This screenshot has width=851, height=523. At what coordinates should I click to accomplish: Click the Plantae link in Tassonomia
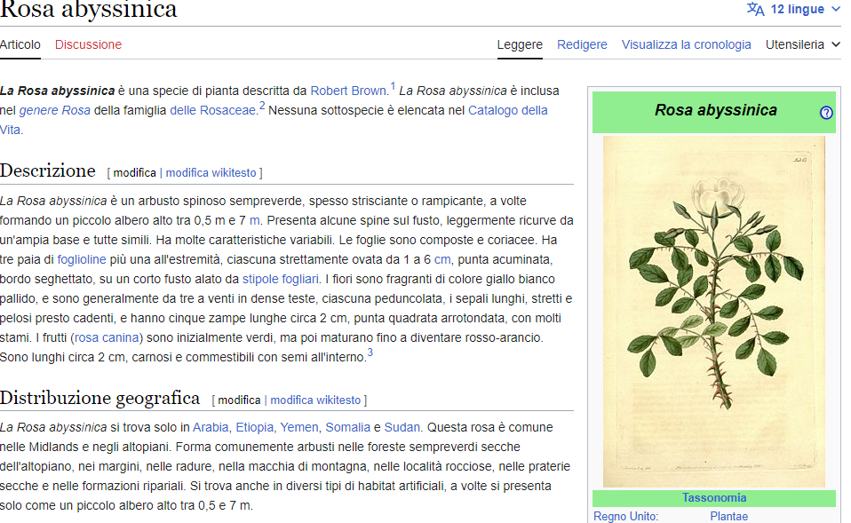coord(730,516)
